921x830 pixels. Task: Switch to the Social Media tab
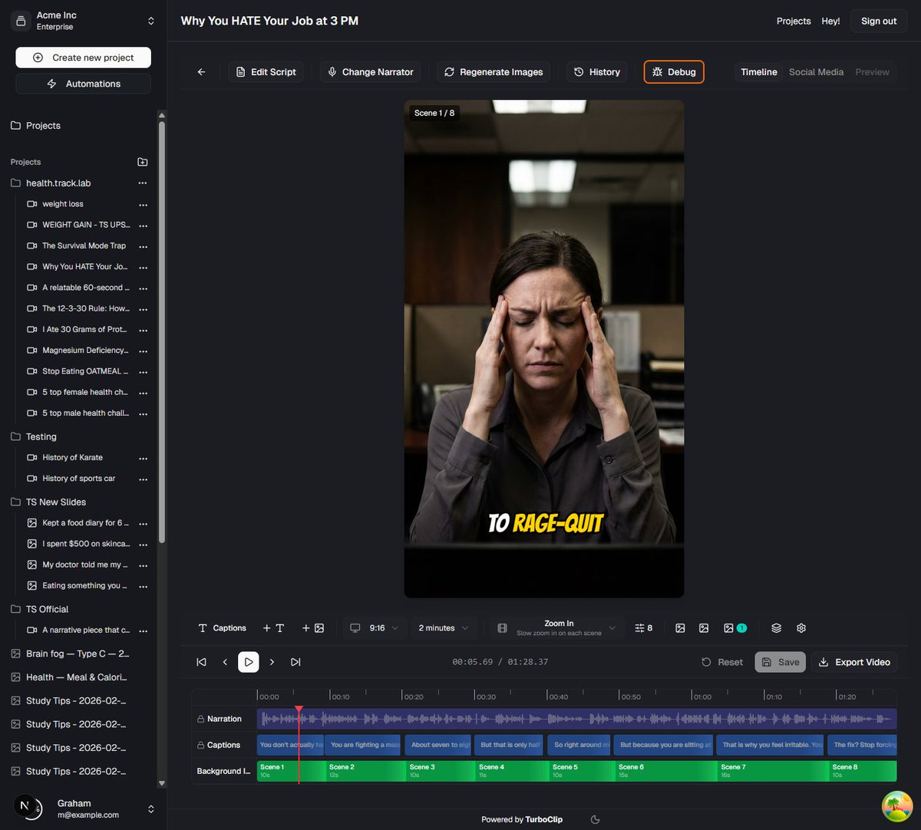[x=816, y=72]
